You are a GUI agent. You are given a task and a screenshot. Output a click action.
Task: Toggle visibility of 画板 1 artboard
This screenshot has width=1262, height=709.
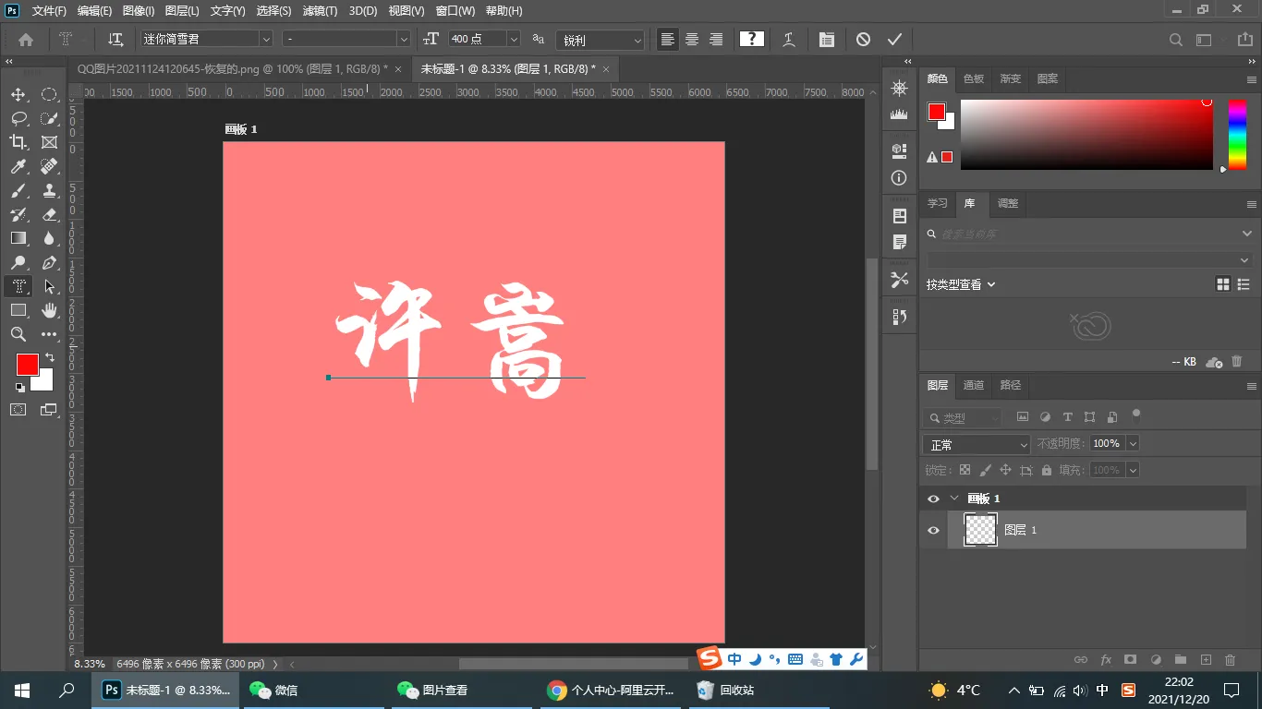(933, 499)
